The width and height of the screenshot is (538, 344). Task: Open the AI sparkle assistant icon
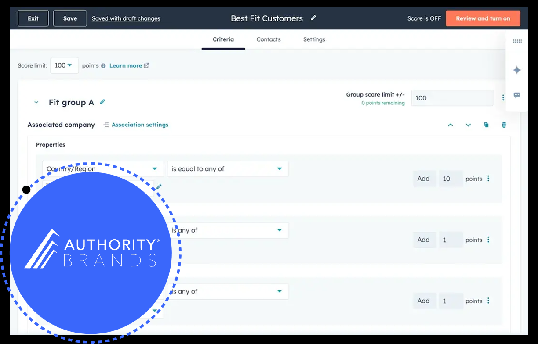pyautogui.click(x=517, y=70)
